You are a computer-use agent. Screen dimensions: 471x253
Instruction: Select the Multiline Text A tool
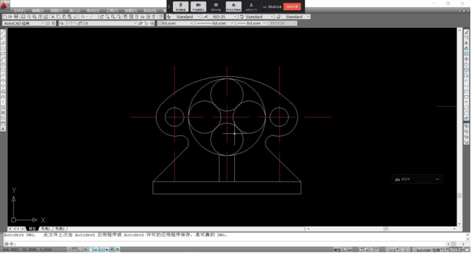(x=3, y=129)
